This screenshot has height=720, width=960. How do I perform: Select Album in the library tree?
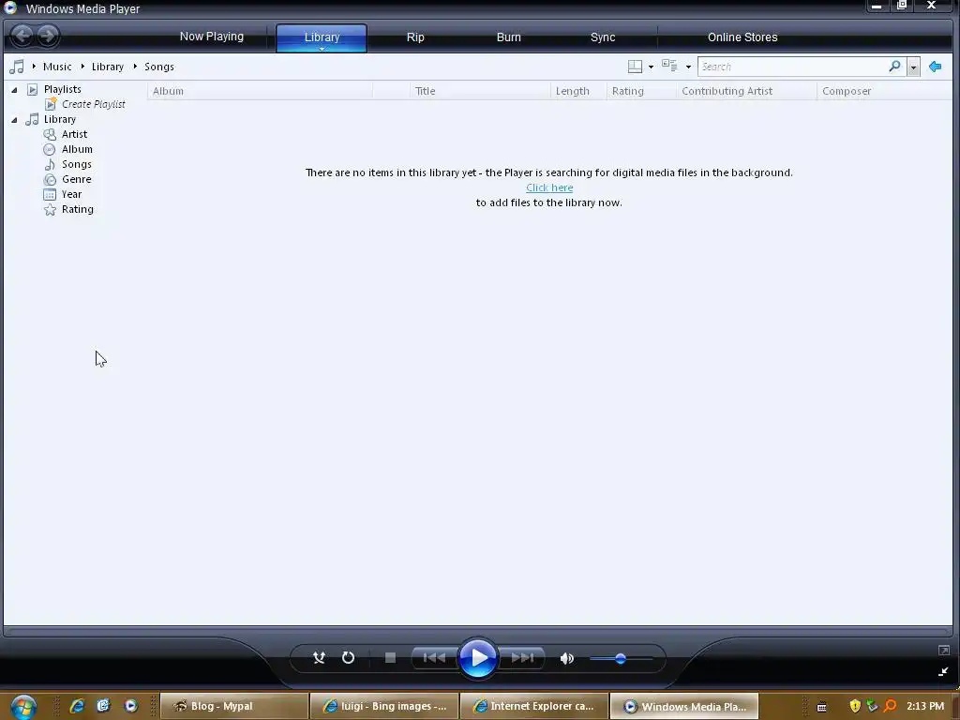[77, 149]
